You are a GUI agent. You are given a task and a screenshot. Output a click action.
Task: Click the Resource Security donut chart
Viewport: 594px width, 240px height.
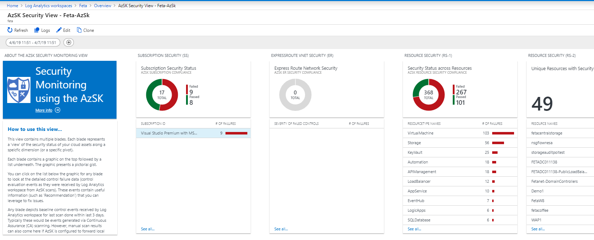429,95
